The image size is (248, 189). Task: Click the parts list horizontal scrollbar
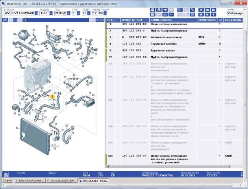pyautogui.click(x=169, y=167)
